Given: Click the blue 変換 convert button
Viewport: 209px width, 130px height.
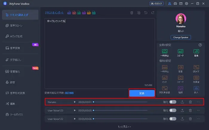Looking at the screenshot, I should 142,93.
